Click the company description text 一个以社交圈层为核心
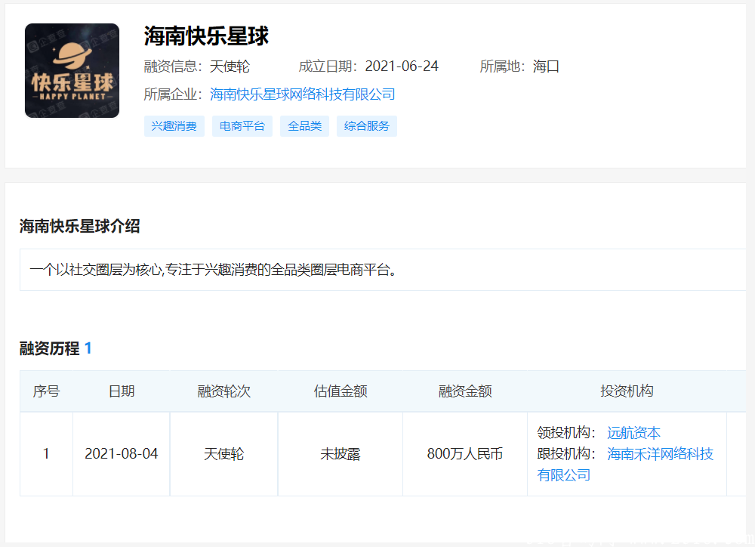Screen dimensions: 755x547 [214, 270]
